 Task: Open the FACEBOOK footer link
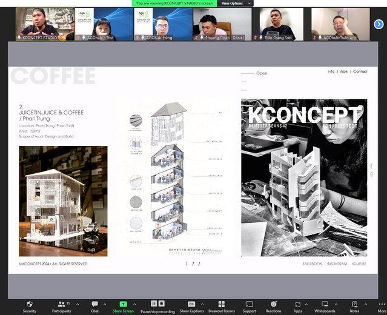(312, 264)
